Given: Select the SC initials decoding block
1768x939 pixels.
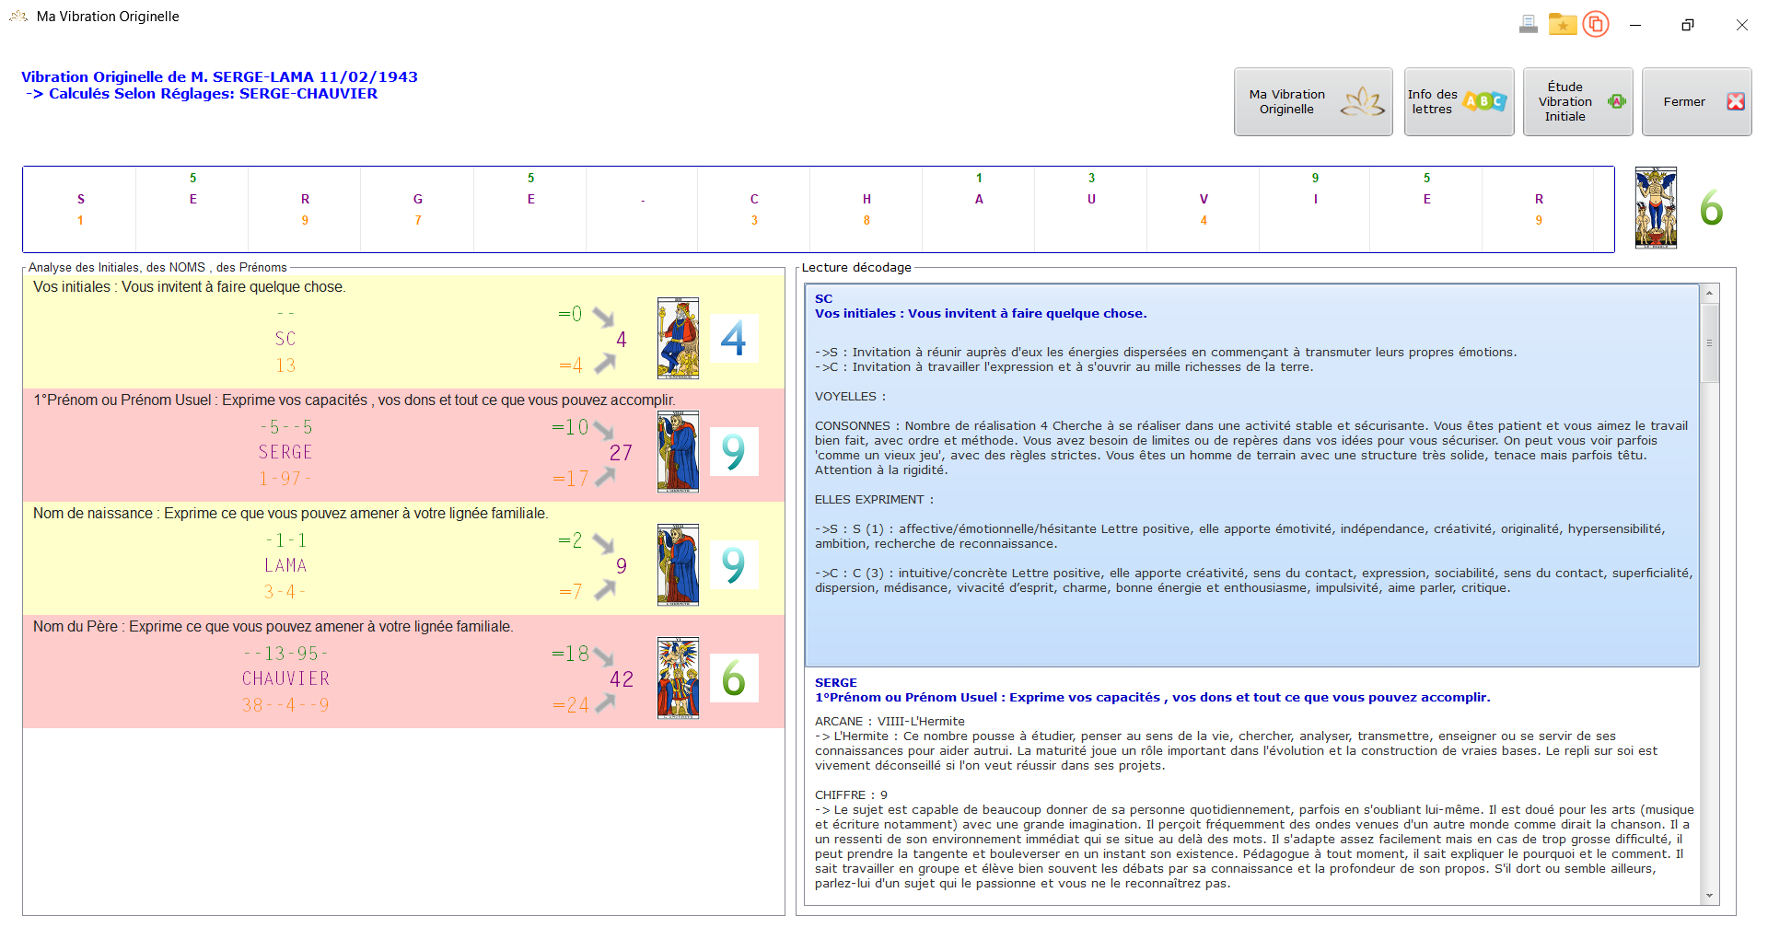Looking at the screenshot, I should (x=1252, y=475).
